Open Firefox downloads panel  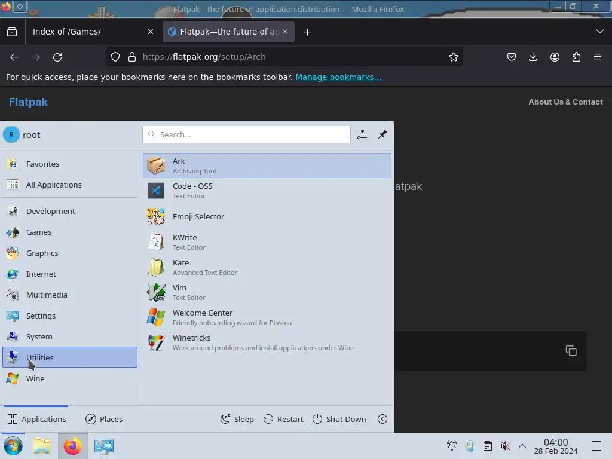coord(533,57)
